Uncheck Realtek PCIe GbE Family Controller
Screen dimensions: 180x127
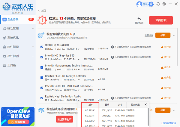(x=42, y=78)
